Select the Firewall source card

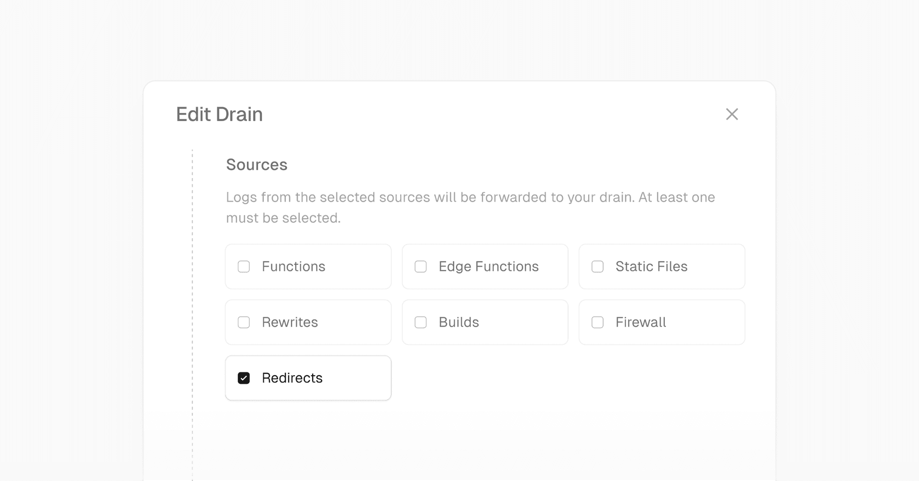(x=661, y=322)
